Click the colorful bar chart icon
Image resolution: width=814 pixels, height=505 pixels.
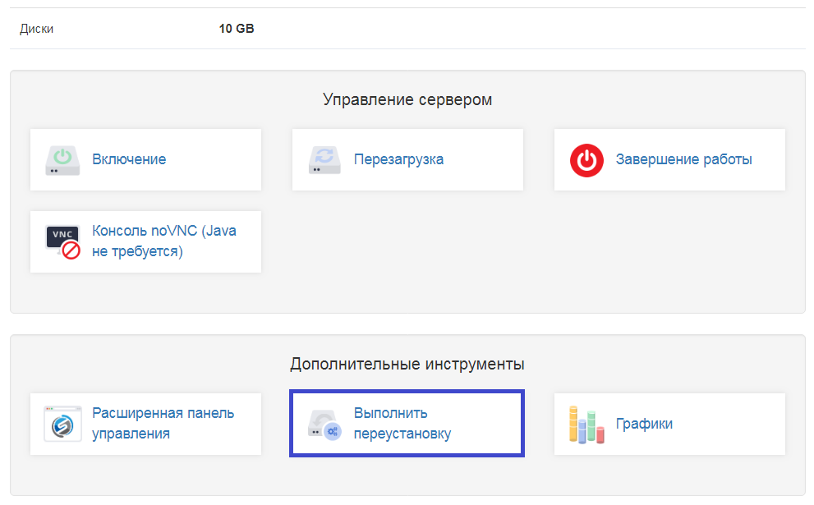[x=586, y=425]
